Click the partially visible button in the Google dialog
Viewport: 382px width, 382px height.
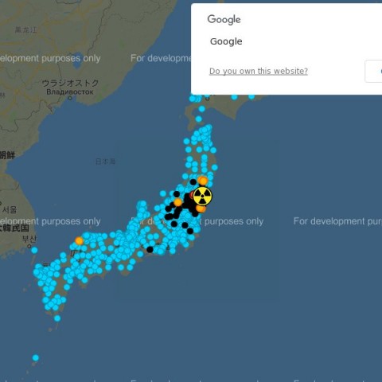(373, 71)
